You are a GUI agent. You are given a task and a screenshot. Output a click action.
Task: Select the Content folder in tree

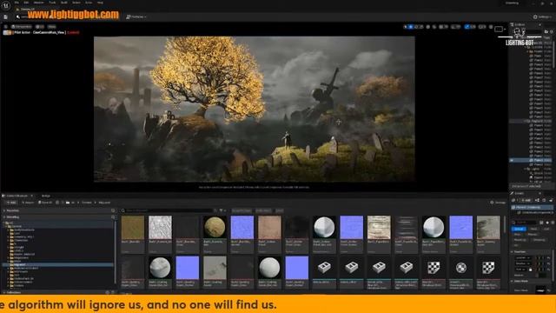point(16,226)
